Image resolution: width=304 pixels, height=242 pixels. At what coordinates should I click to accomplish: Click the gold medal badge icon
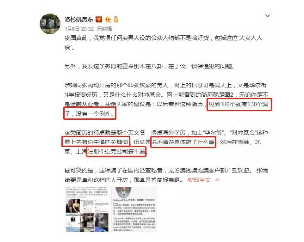click(116, 19)
